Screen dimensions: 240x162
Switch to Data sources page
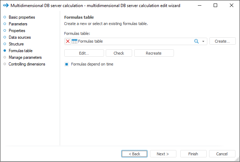click(20, 37)
